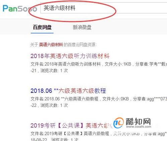Click 文件名 description of 2019考研 result

pos(70,134)
